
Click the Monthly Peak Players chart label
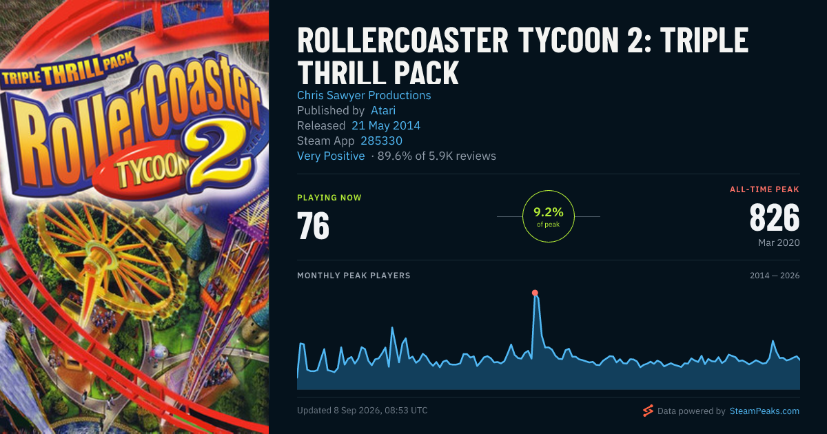pos(354,276)
